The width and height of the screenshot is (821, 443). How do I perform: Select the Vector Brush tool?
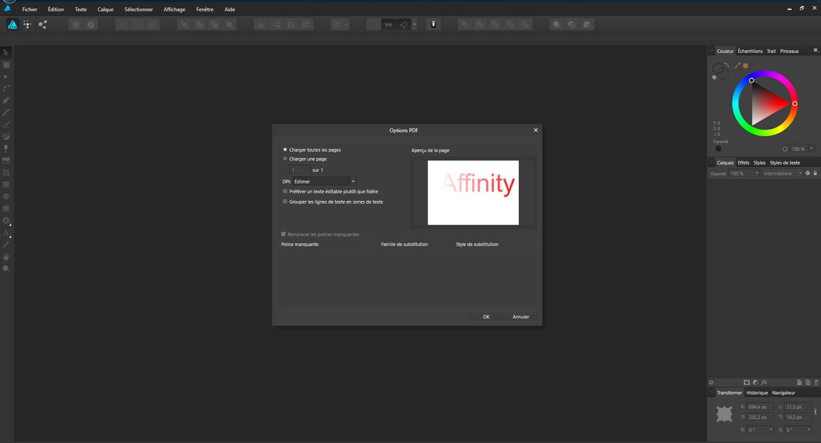pos(6,125)
